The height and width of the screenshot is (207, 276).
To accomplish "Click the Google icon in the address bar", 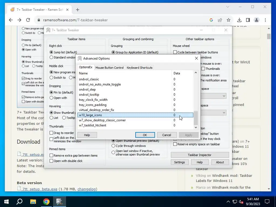I will click(211, 20).
